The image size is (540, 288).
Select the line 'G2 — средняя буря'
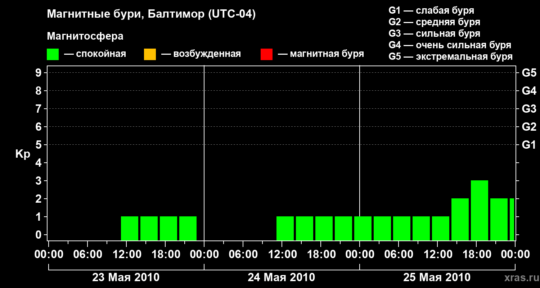[x=435, y=22]
